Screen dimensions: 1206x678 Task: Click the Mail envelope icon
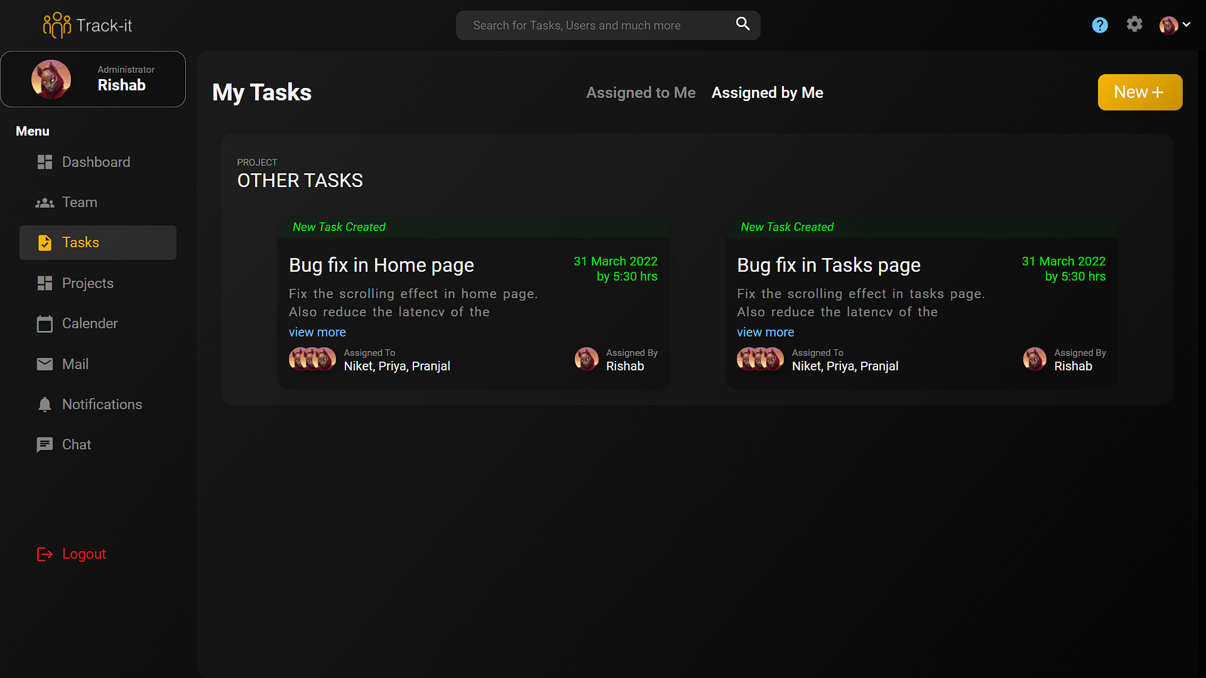tap(45, 364)
